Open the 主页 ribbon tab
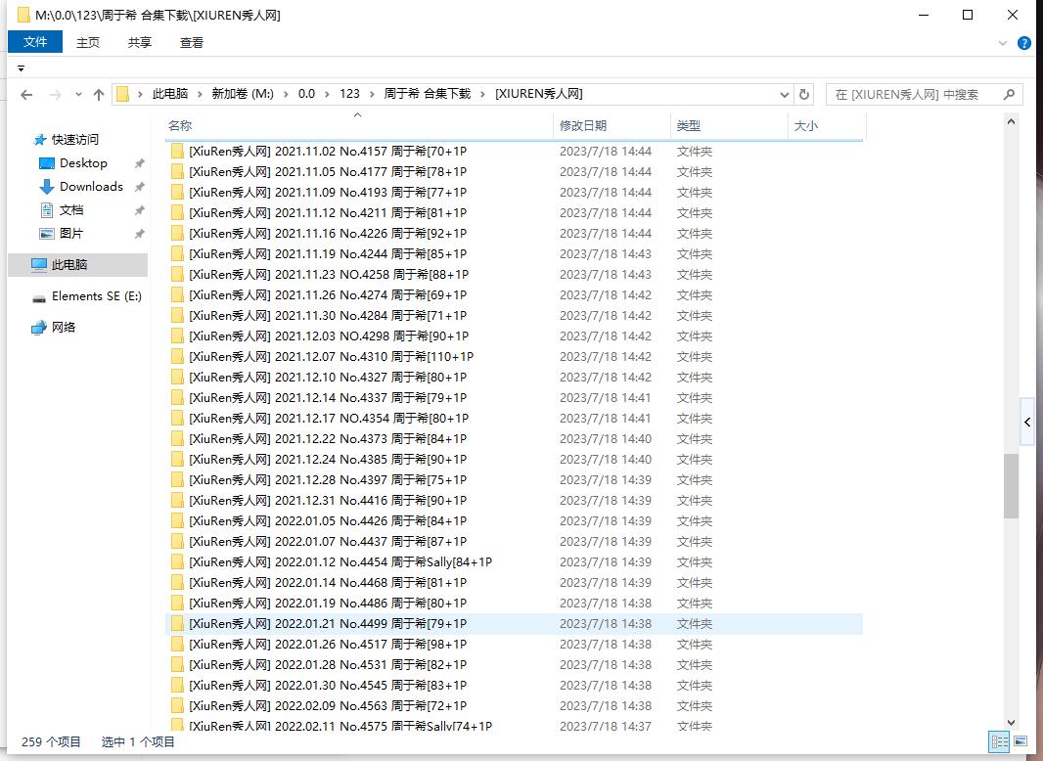The width and height of the screenshot is (1043, 761). [x=87, y=43]
